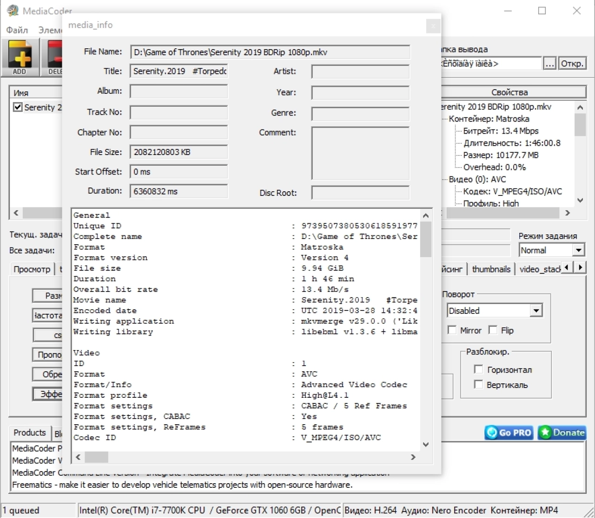The height and width of the screenshot is (518, 595).
Task: Click the MediaCoder app icon in title bar
Action: click(13, 11)
